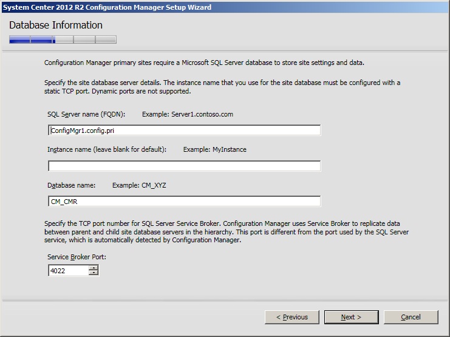Click the last empty progress bar segment
The height and width of the screenshot is (337, 450).
(106, 40)
